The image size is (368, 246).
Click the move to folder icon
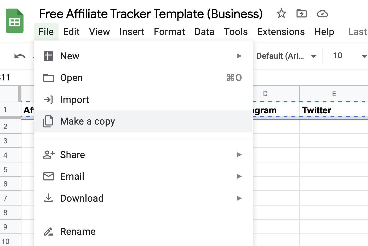[301, 14]
